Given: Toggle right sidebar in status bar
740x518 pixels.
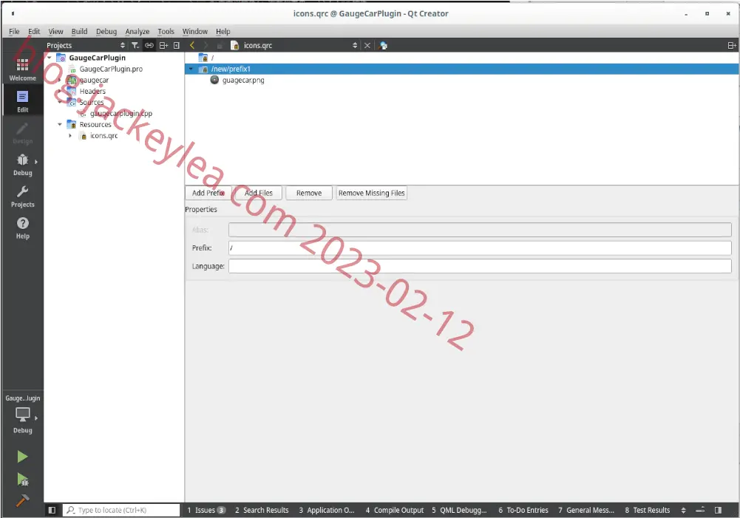Looking at the screenshot, I should tap(718, 510).
